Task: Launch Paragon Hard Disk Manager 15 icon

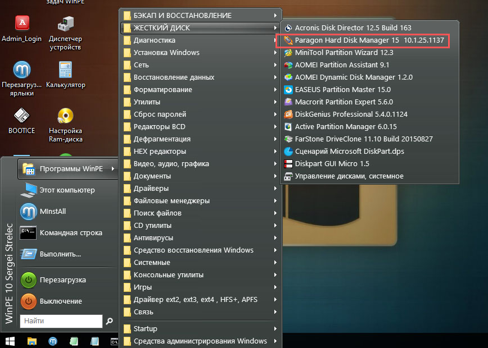Action: (288, 40)
